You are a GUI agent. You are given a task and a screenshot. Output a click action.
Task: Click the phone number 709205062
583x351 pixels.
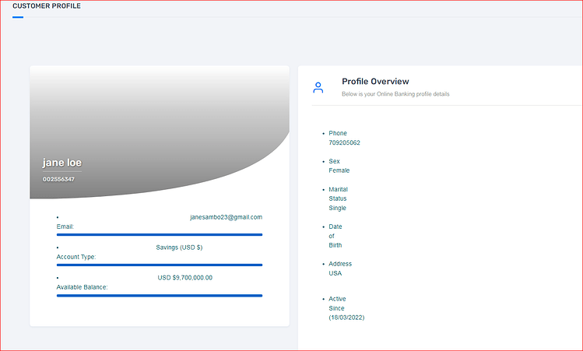(x=344, y=142)
